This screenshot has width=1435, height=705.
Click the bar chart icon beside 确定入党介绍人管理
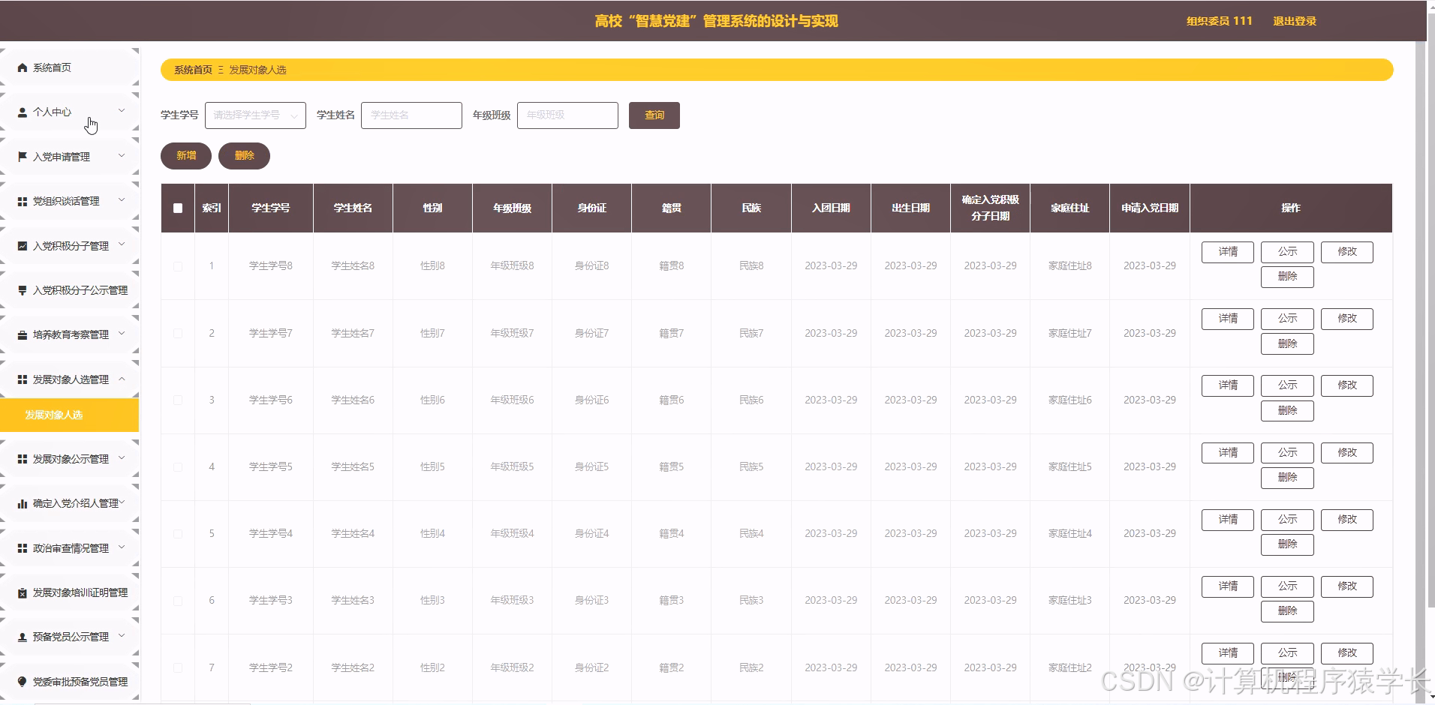[23, 504]
